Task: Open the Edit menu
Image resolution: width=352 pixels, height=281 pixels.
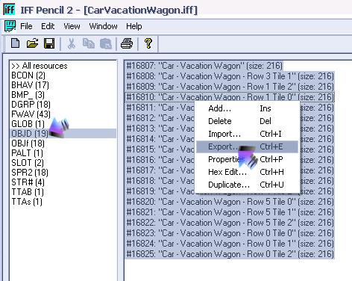Action: point(48,26)
